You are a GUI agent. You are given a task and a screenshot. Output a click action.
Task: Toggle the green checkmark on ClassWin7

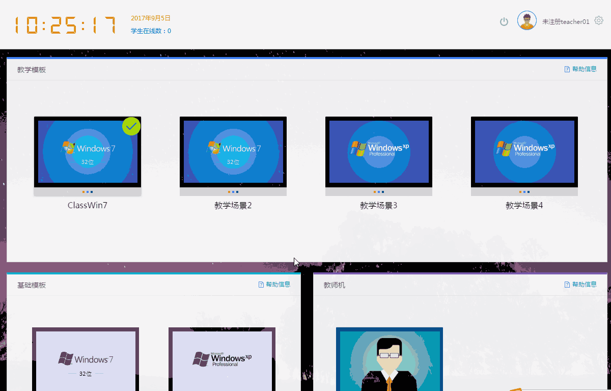[x=131, y=126]
